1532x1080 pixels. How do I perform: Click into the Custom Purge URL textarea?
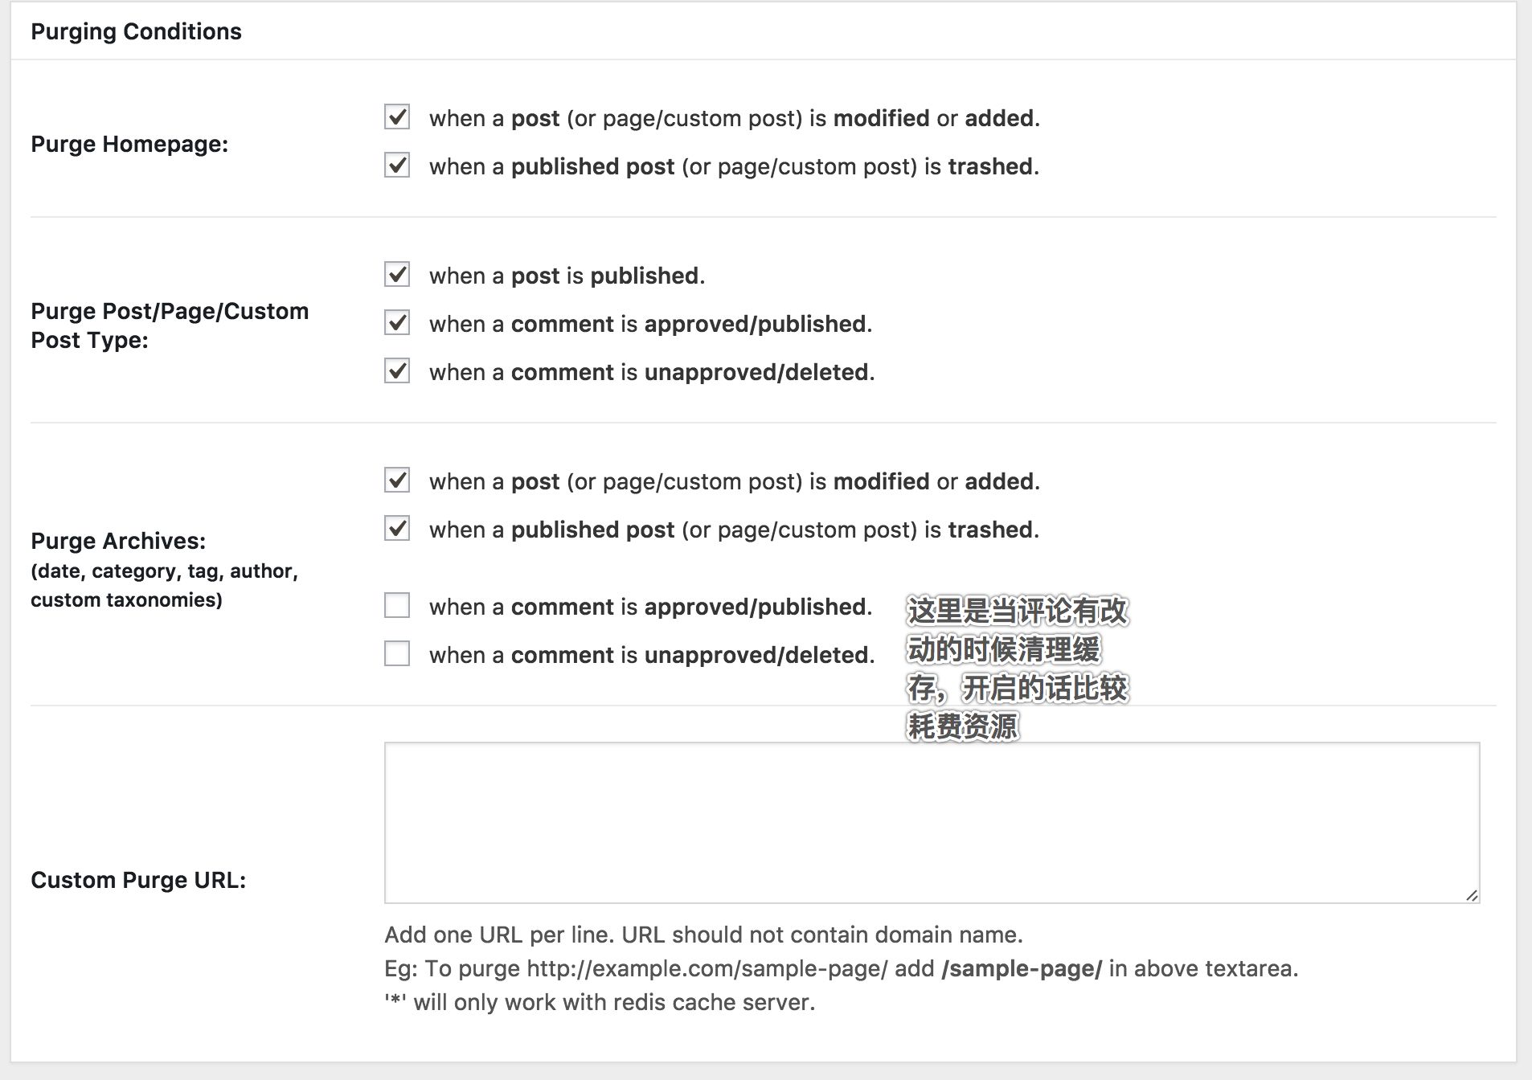pyautogui.click(x=931, y=822)
